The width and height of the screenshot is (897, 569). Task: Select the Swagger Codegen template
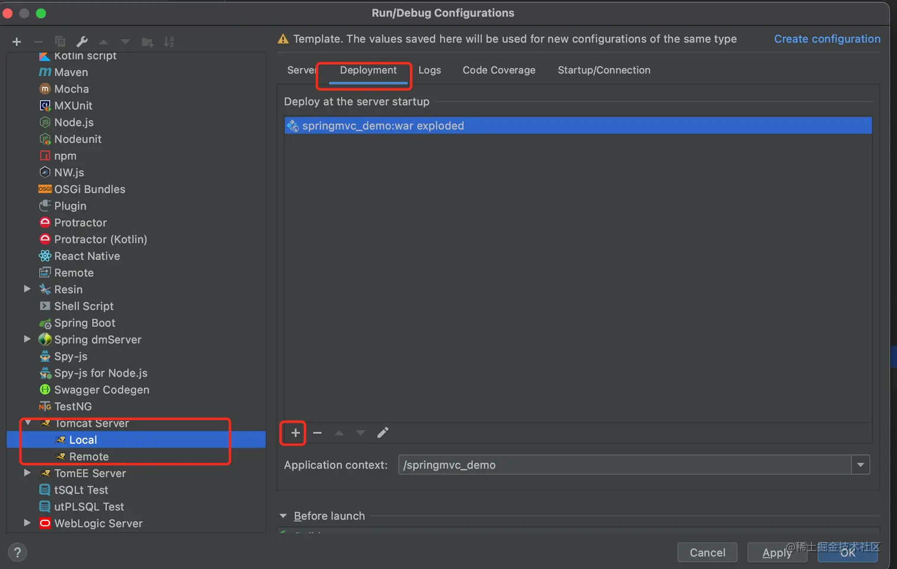tap(101, 390)
